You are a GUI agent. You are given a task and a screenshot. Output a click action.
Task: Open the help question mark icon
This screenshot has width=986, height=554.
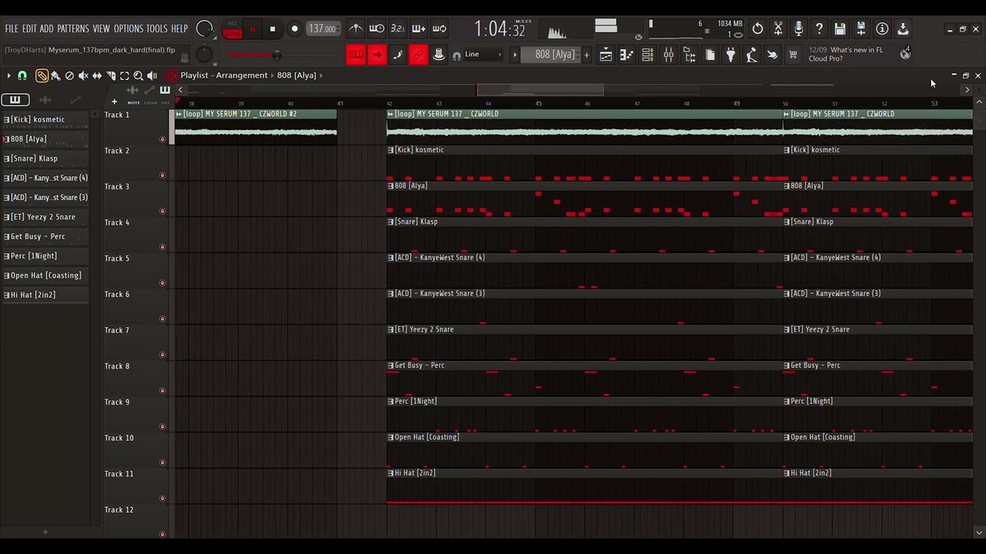[x=820, y=28]
